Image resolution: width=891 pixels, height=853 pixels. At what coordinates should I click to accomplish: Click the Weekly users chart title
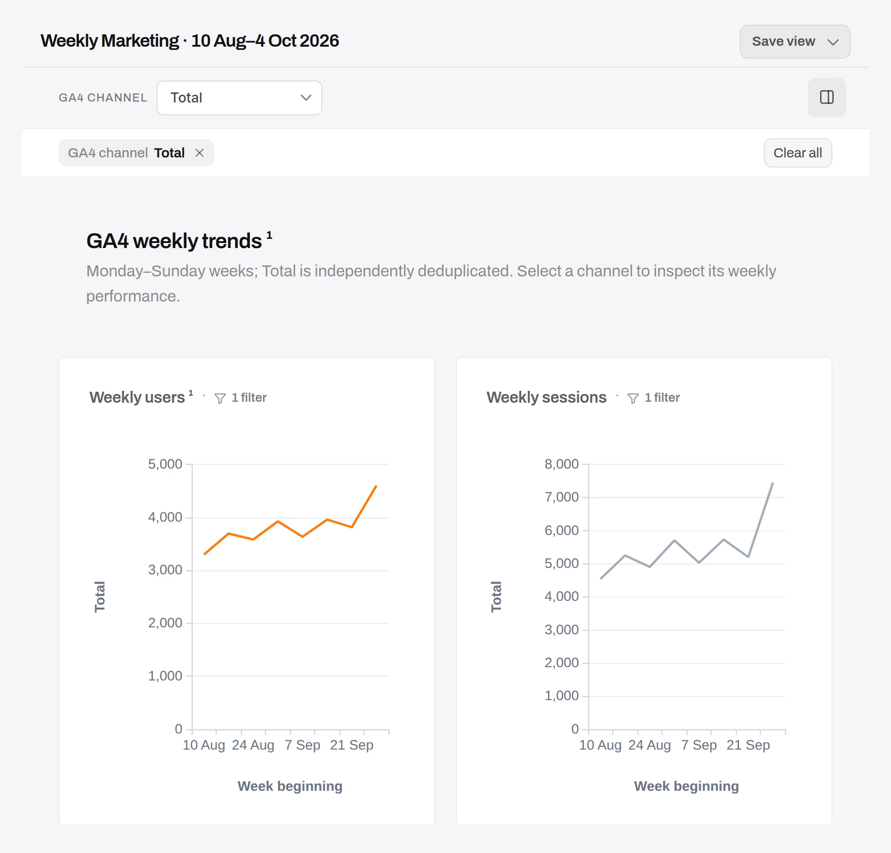coord(137,397)
